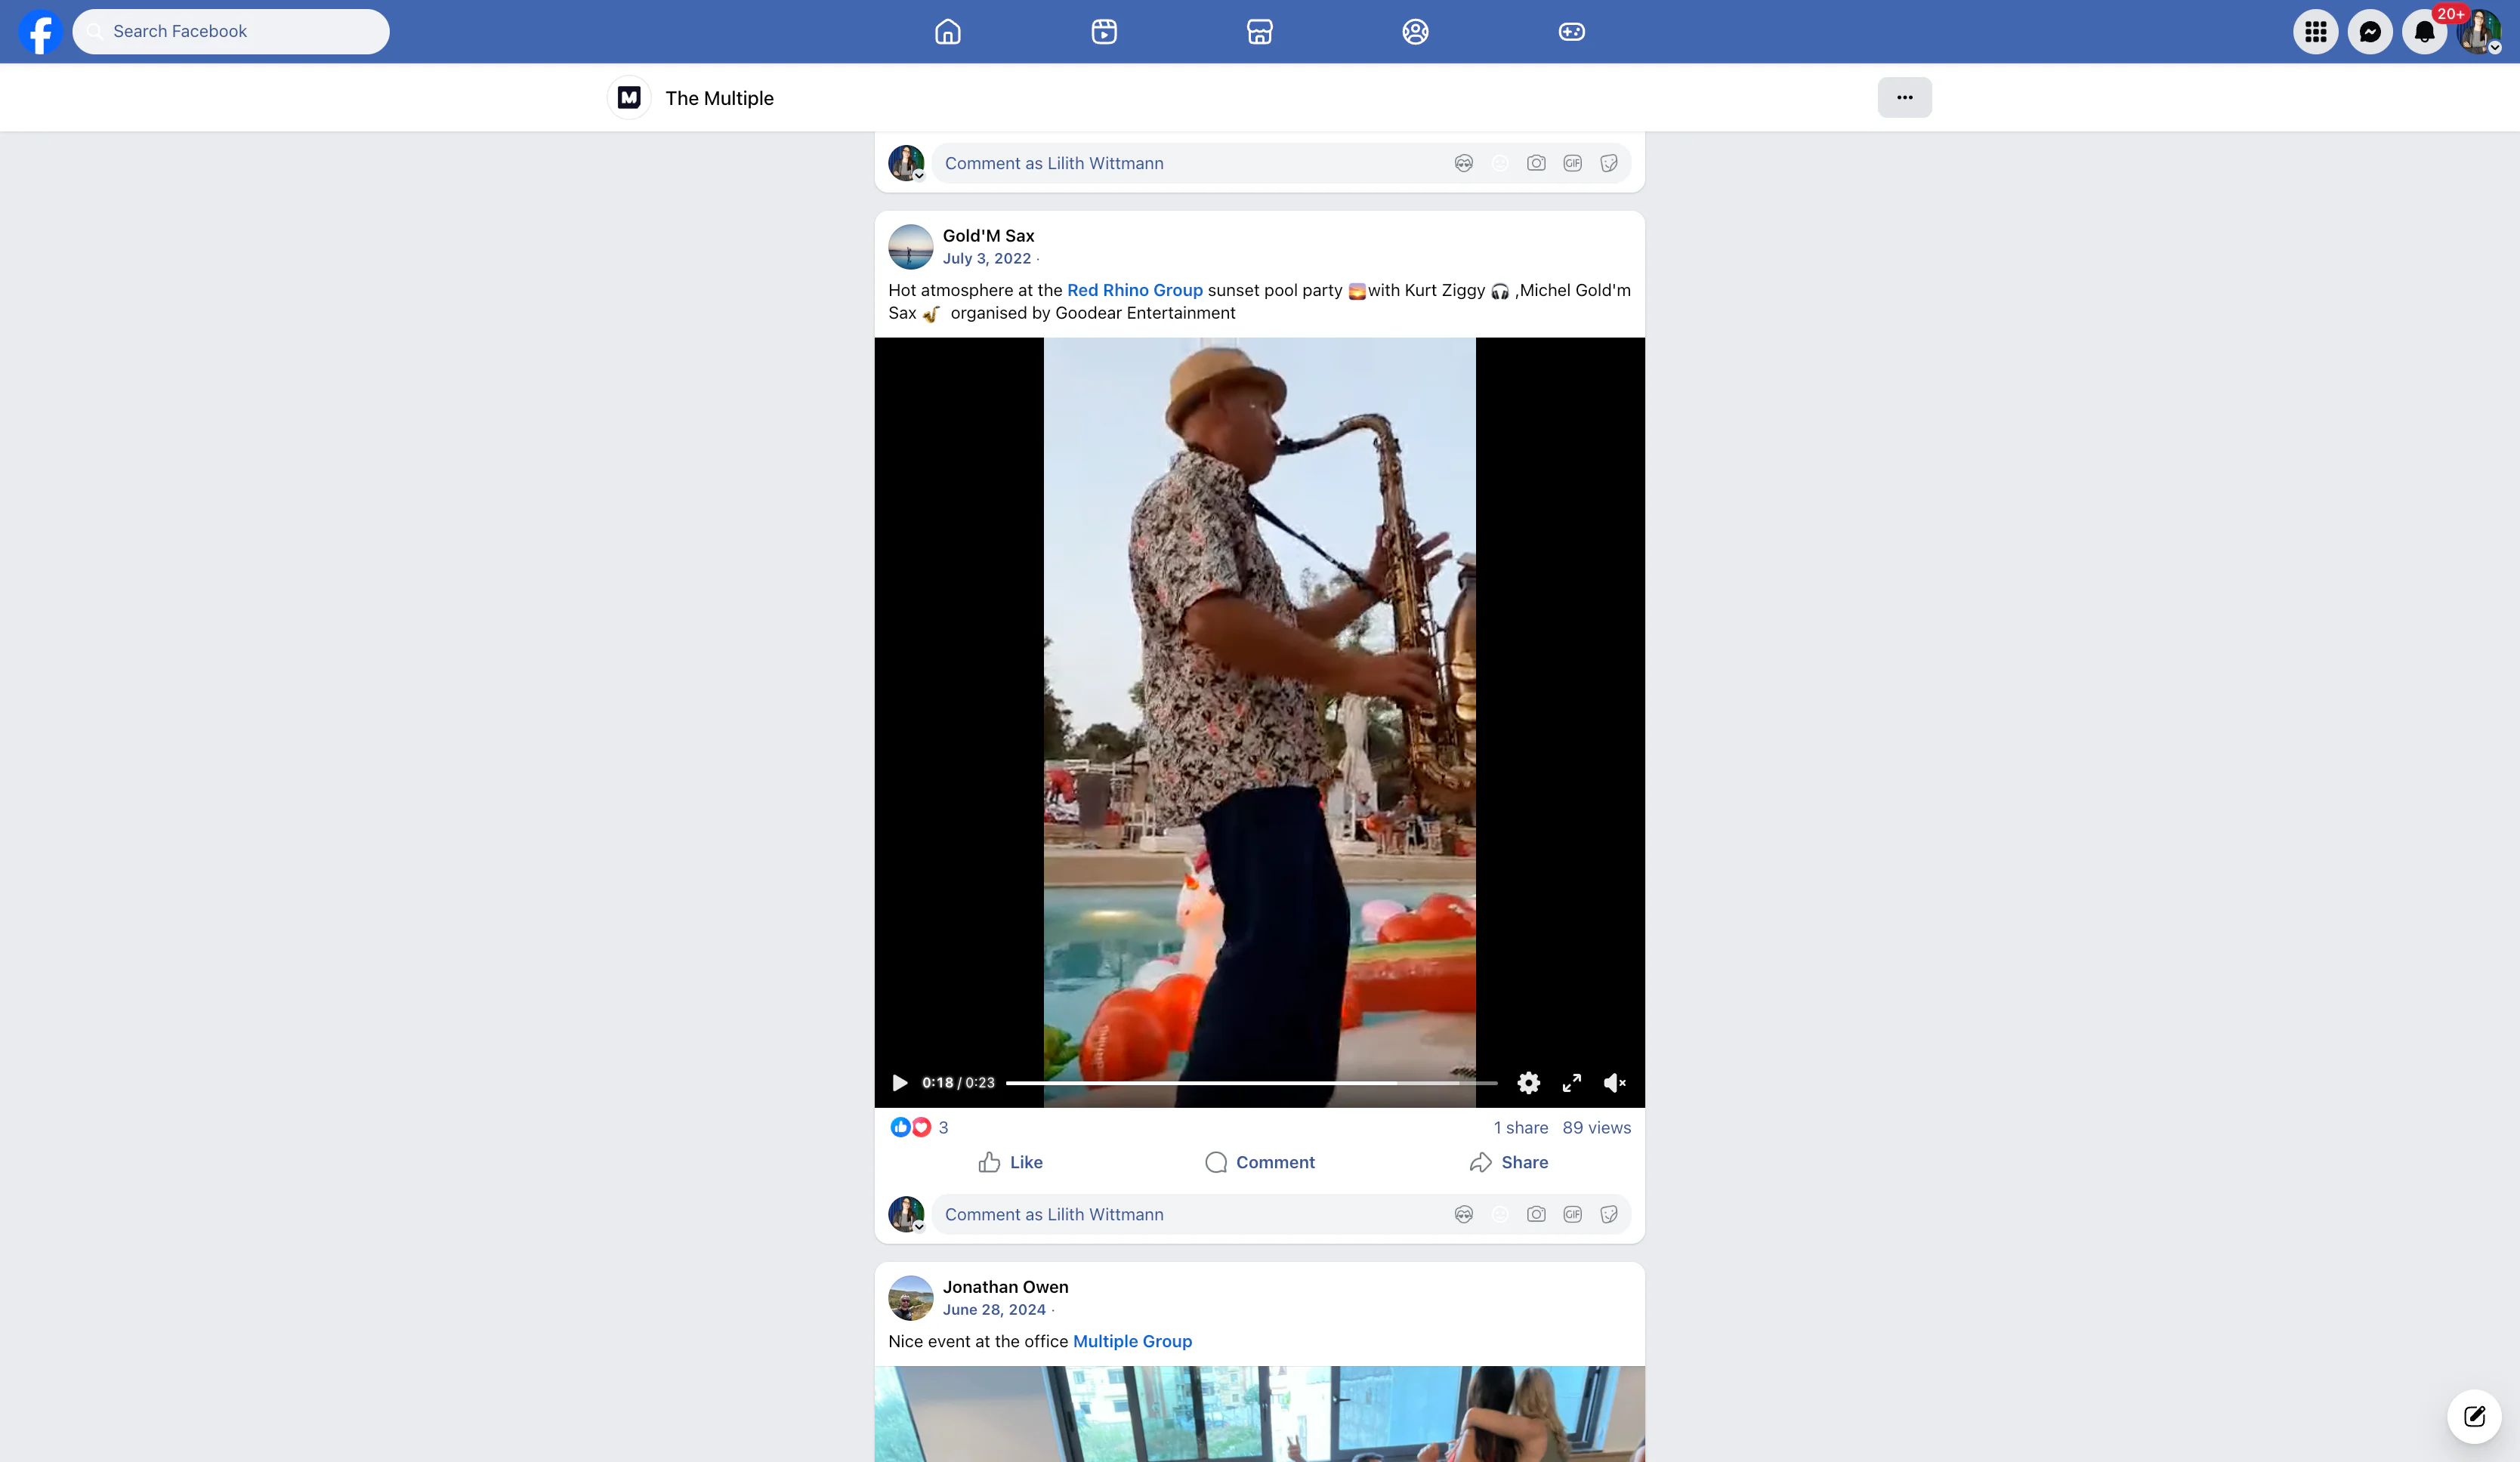Open the notifications bell

point(2424,32)
